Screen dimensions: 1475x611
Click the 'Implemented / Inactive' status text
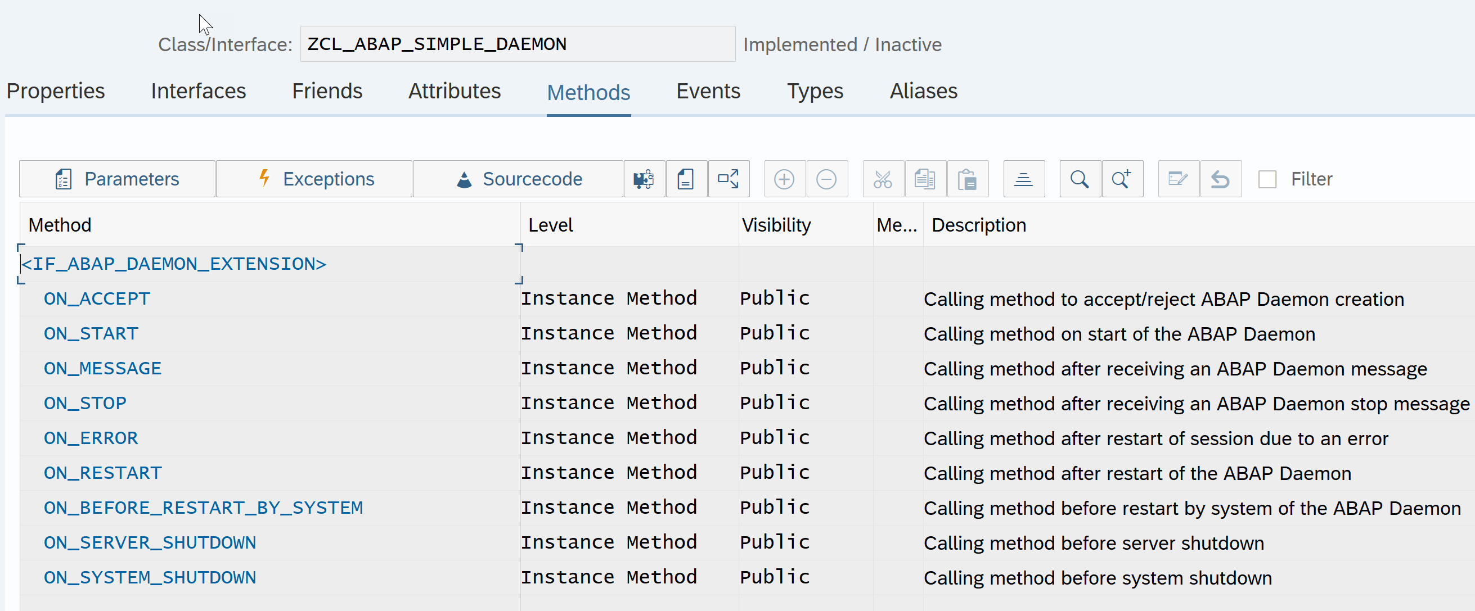tap(842, 44)
